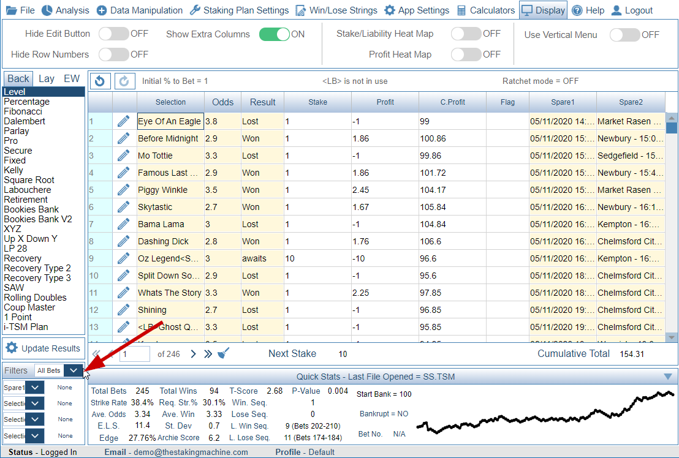Sort by the Odds column header
This screenshot has height=458, width=679.
point(222,102)
